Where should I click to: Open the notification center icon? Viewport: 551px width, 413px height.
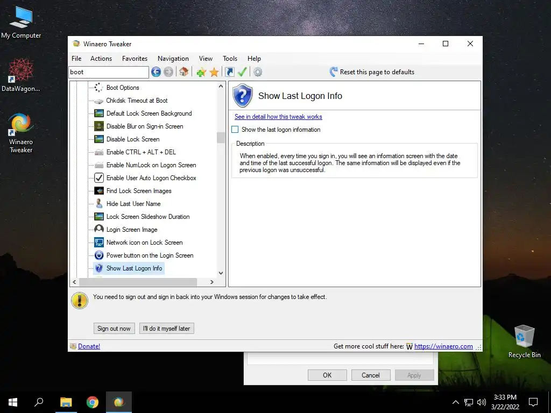coord(533,402)
